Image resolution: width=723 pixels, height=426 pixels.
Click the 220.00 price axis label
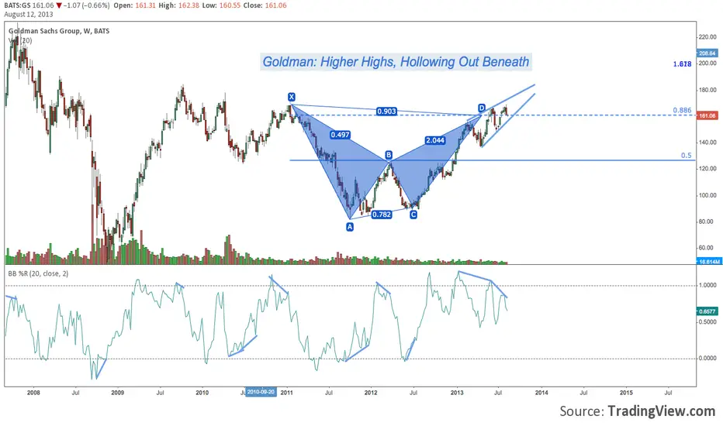(x=707, y=37)
